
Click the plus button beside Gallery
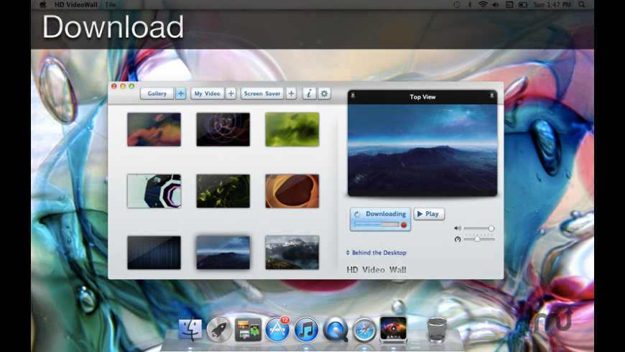coord(180,93)
